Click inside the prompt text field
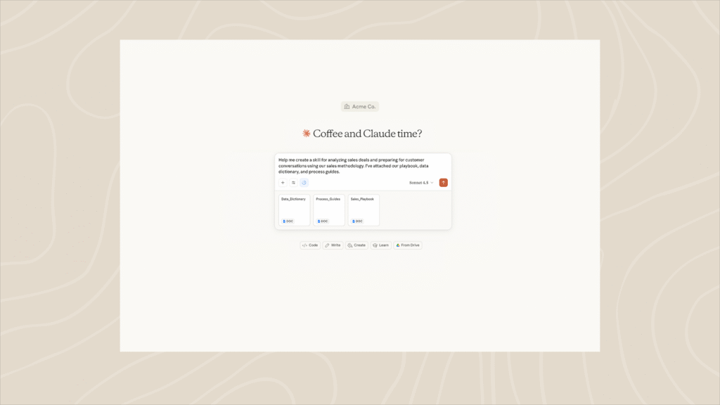This screenshot has height=405, width=720. click(362, 165)
